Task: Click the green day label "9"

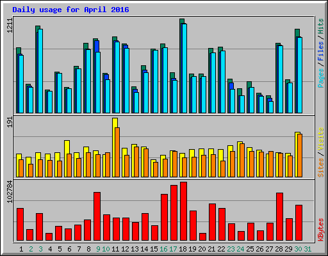Action: (98, 249)
